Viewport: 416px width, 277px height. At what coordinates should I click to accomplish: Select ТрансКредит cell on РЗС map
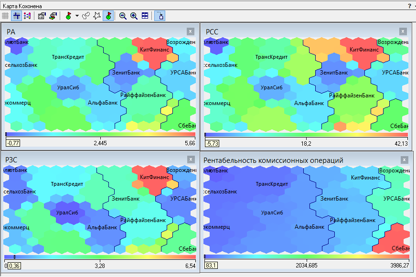tap(67, 184)
